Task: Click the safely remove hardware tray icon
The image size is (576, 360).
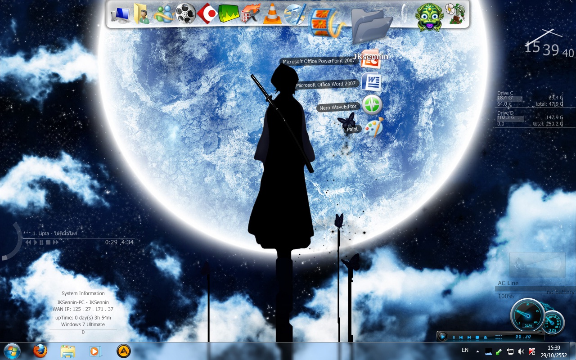Action: (x=499, y=351)
